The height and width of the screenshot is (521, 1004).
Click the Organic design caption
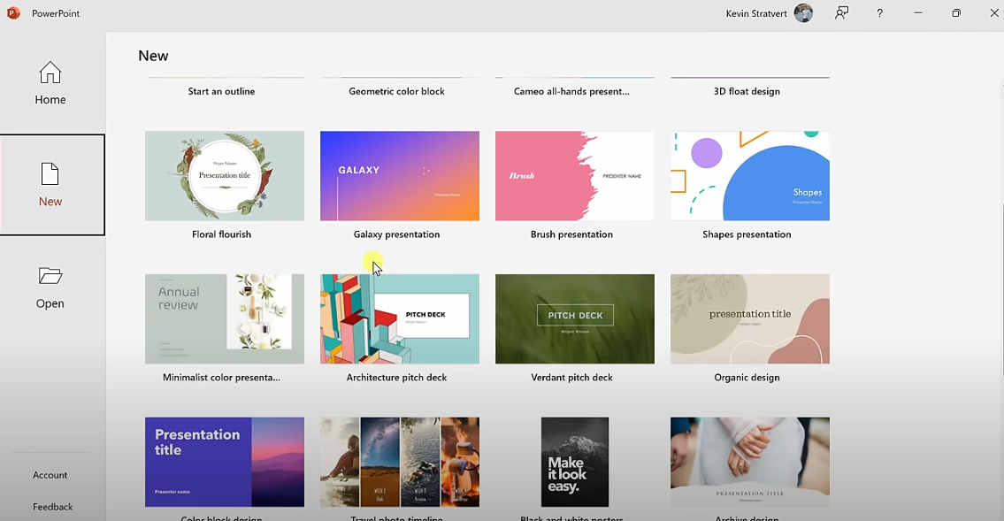tap(747, 378)
